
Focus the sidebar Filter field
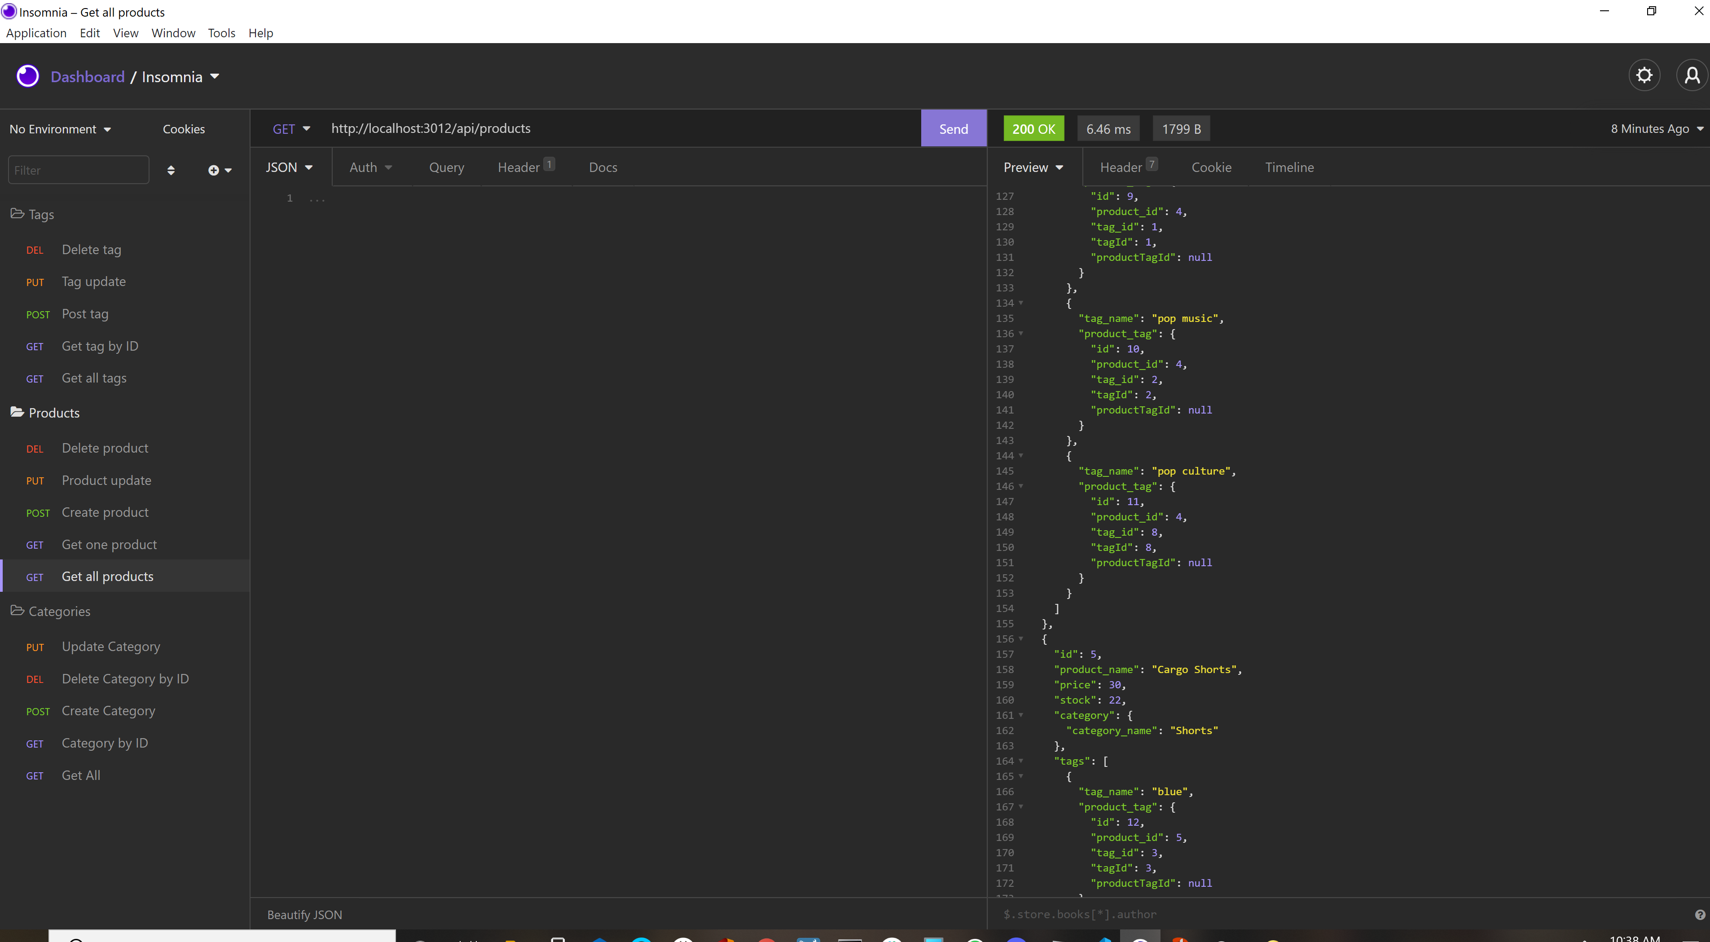pyautogui.click(x=78, y=170)
